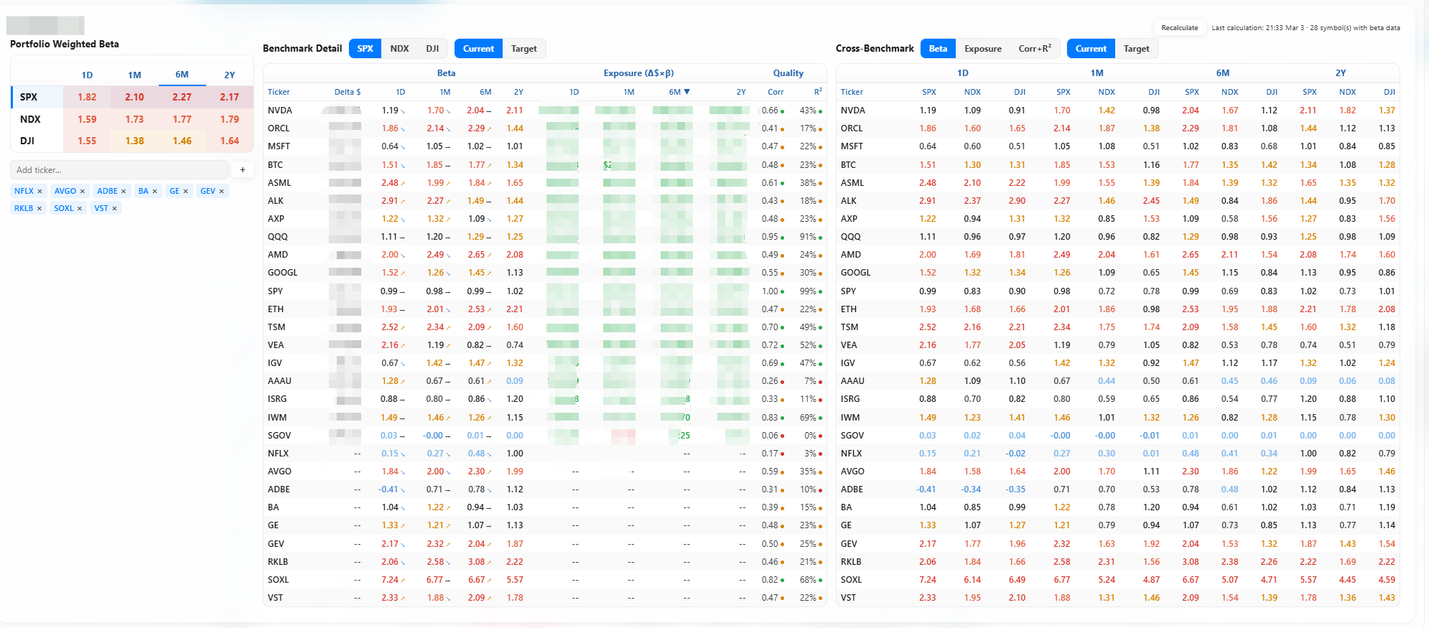
Task: Remove the VST ticker chip
Action: click(114, 208)
